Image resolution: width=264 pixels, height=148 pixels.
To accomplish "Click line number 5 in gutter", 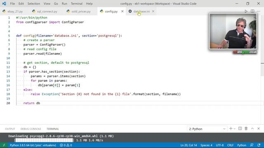I will click(x=9, y=36).
